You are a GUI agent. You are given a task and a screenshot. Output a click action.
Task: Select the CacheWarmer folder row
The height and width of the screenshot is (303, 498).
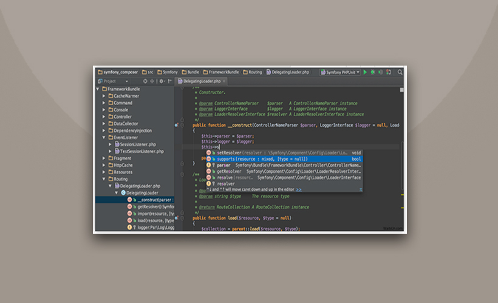click(135, 96)
